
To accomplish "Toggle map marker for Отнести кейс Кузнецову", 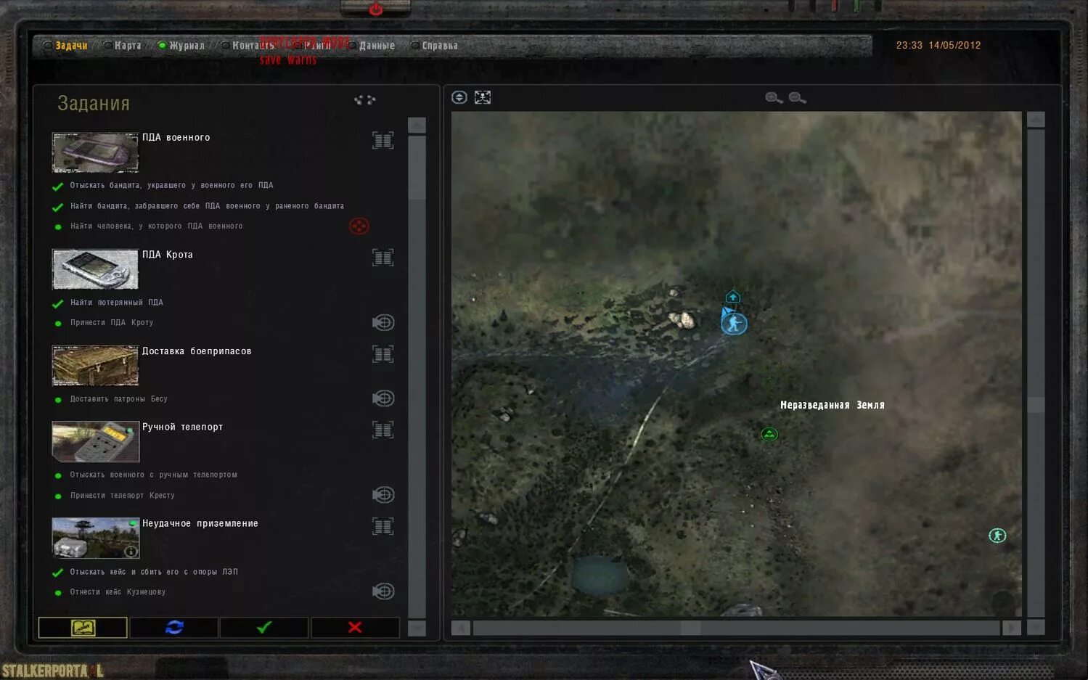I will pyautogui.click(x=383, y=591).
